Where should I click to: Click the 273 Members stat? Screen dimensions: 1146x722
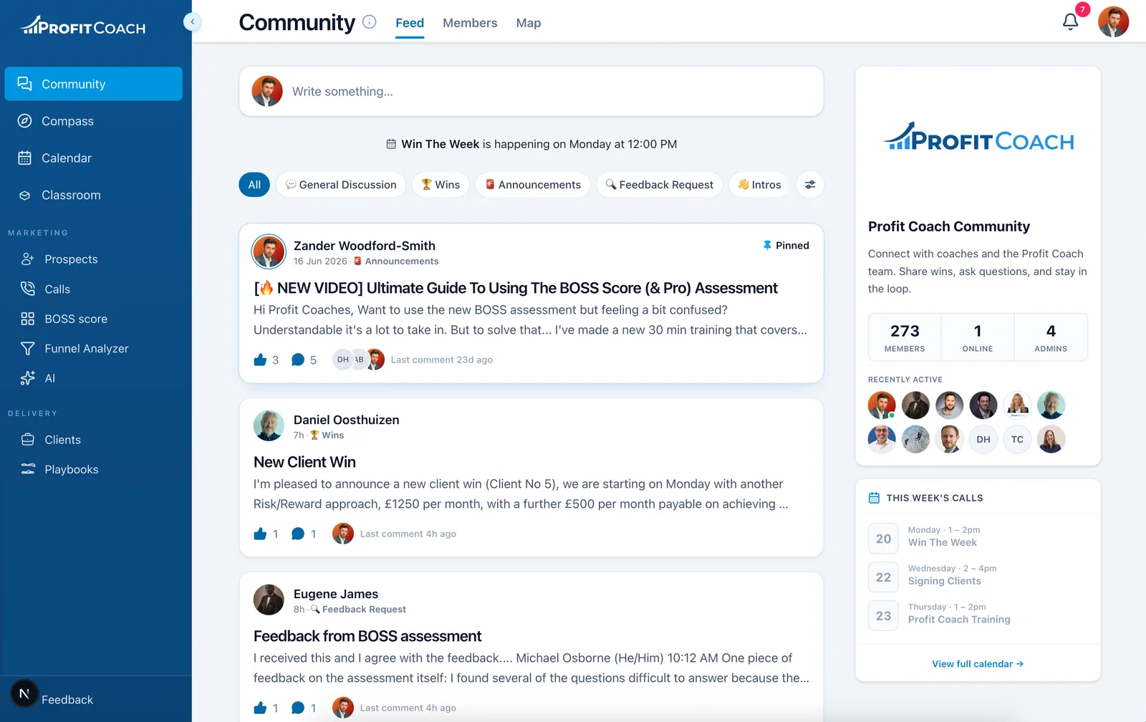pyautogui.click(x=905, y=337)
